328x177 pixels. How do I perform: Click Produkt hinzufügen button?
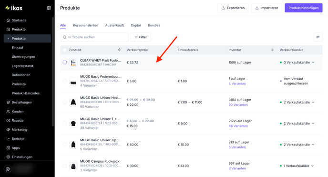pyautogui.click(x=304, y=8)
